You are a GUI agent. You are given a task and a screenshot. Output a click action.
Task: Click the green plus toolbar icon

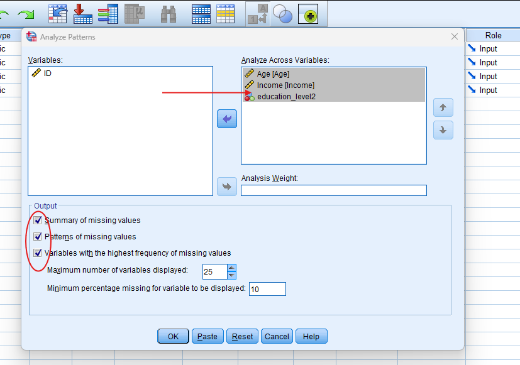309,14
